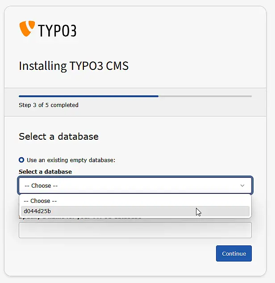Click the partially hidden label below the dropdown list

click(x=80, y=218)
